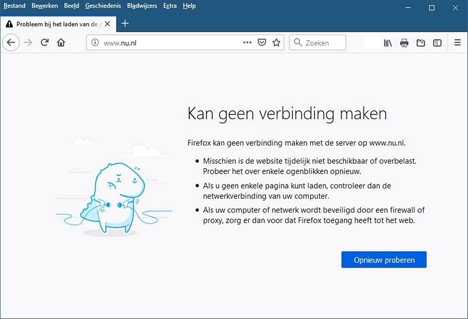Image resolution: width=468 pixels, height=319 pixels.
Task: Save page to Pocket
Action: click(x=261, y=43)
